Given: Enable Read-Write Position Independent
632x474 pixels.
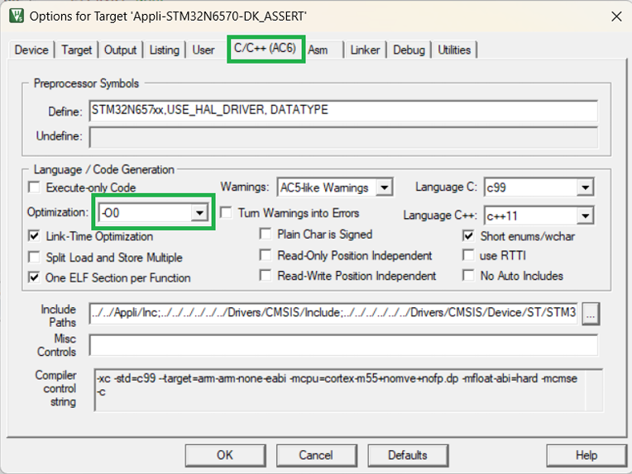Looking at the screenshot, I should 266,275.
